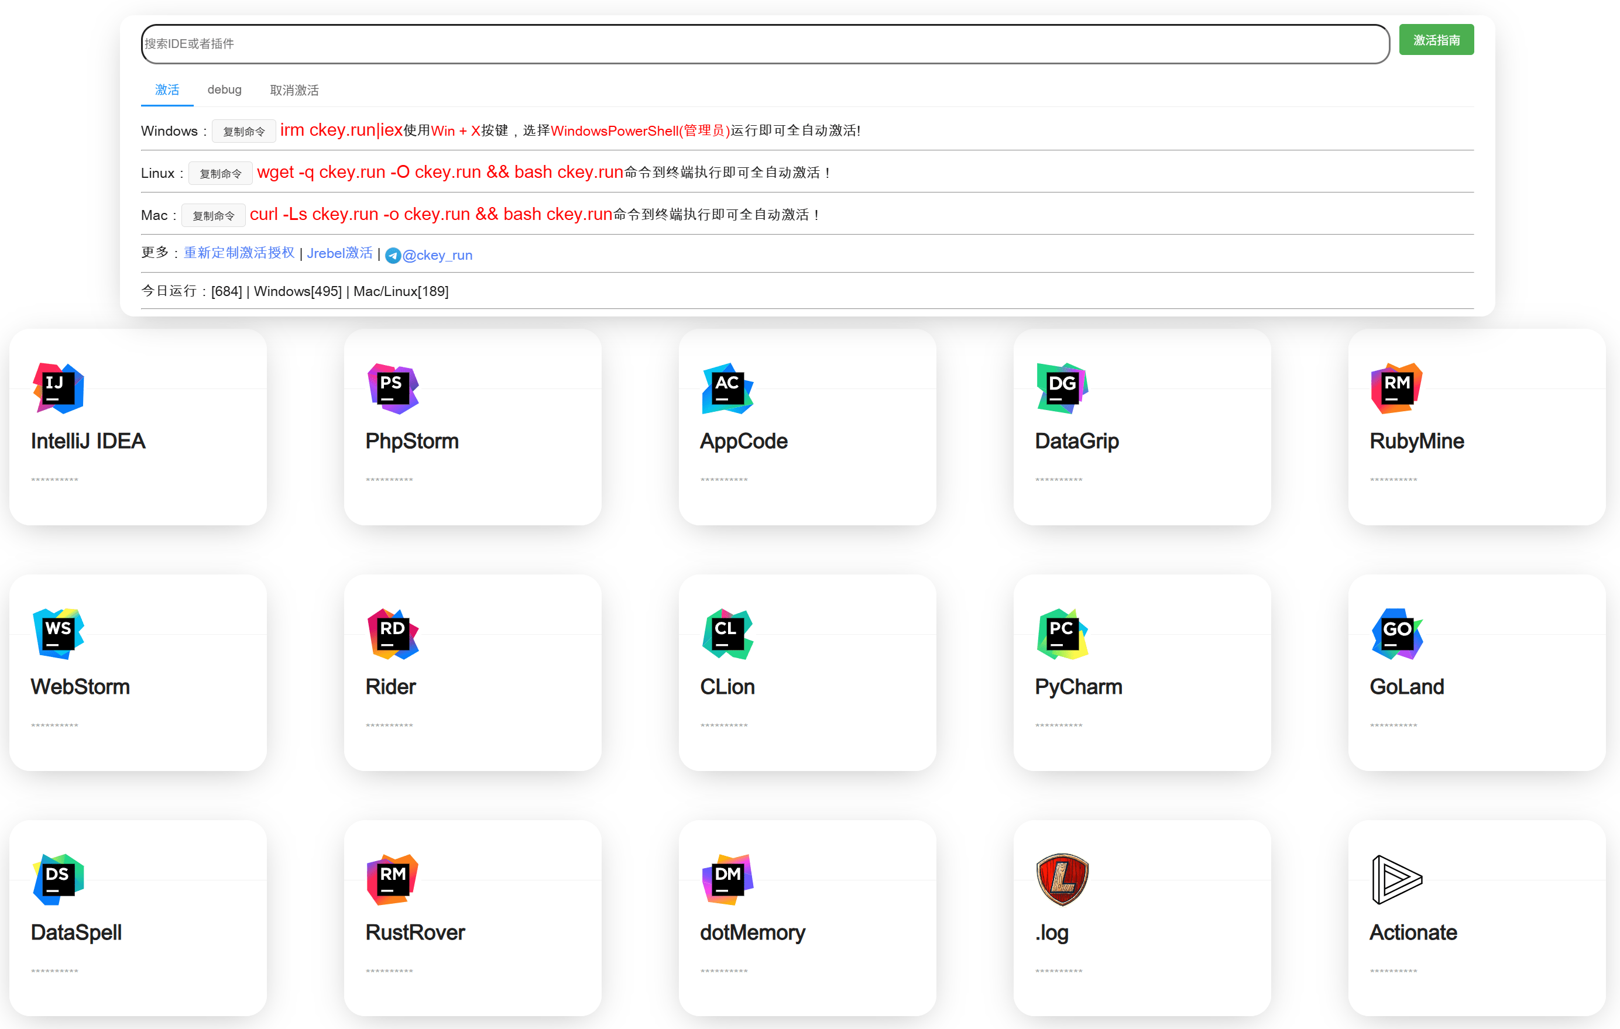
Task: Switch to the debug tab
Action: coord(224,90)
